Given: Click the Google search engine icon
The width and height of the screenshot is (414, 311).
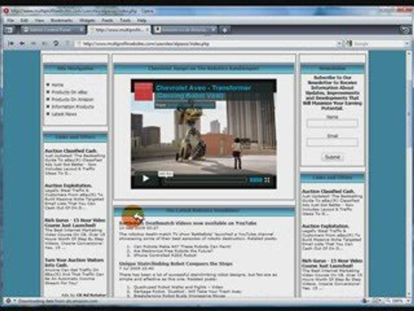Looking at the screenshot, I should 349,44.
